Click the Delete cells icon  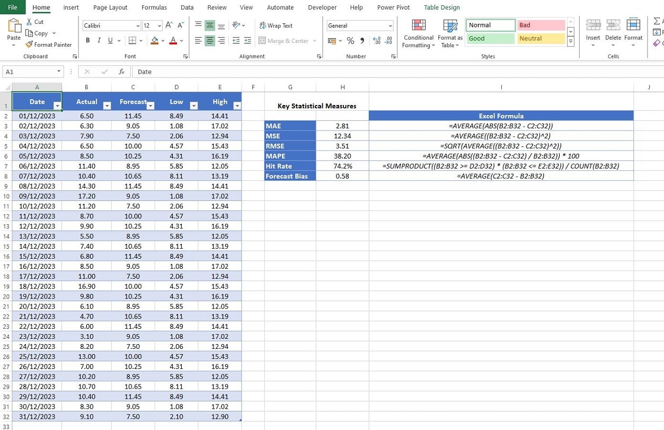pos(613,29)
